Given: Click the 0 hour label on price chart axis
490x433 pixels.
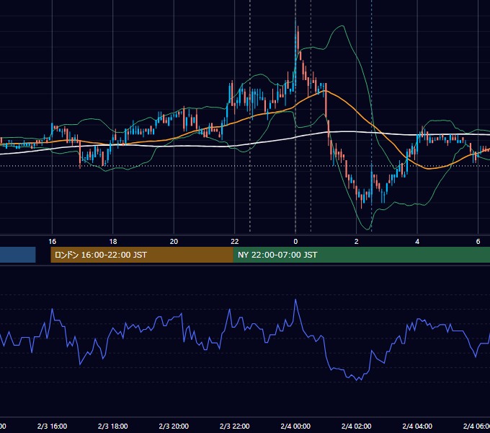Looking at the screenshot, I should click(x=295, y=242).
